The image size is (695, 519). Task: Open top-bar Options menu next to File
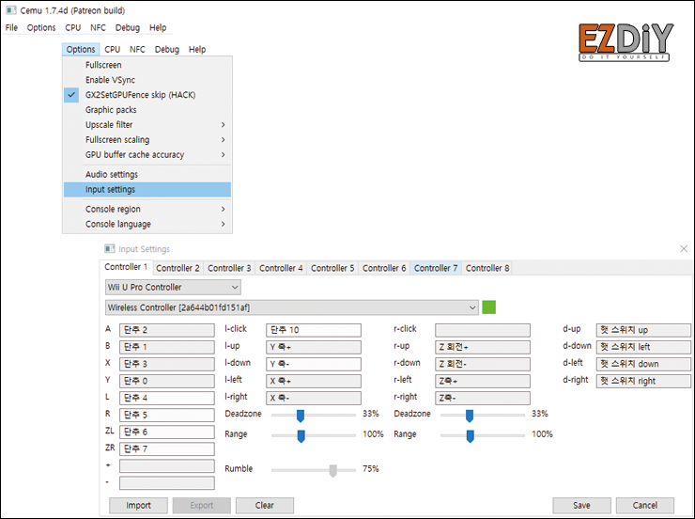41,27
